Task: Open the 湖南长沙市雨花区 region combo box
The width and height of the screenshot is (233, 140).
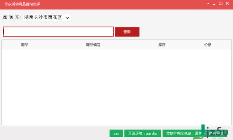Action: pos(47,17)
